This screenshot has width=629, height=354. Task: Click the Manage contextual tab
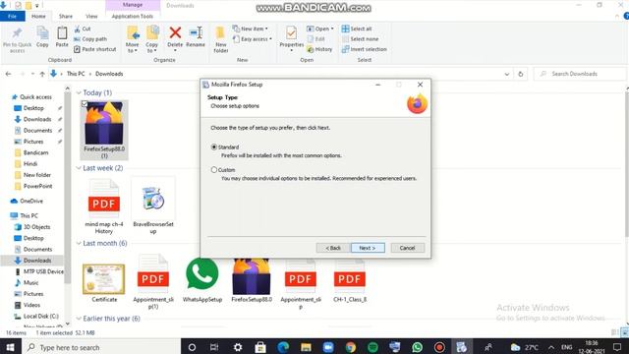point(133,5)
